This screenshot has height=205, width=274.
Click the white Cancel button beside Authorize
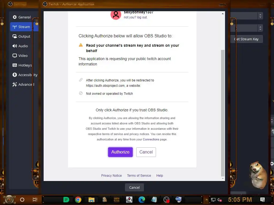[x=146, y=152]
